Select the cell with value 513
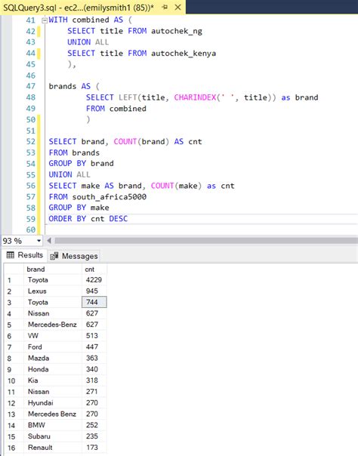The height and width of the screenshot is (456, 358). tap(94, 336)
